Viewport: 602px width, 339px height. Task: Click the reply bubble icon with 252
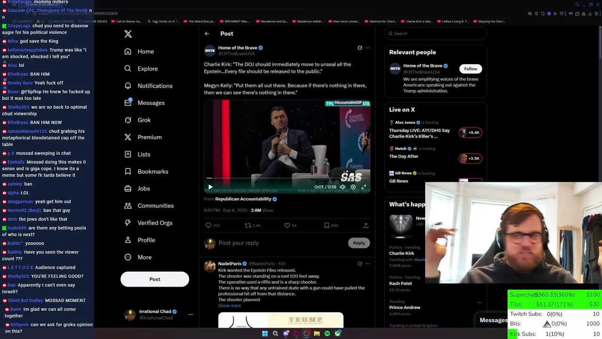[x=208, y=226]
